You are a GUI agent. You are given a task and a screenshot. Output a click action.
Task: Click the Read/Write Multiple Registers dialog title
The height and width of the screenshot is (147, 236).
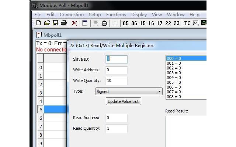point(112,46)
